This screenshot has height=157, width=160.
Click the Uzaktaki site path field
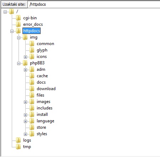(94, 4)
